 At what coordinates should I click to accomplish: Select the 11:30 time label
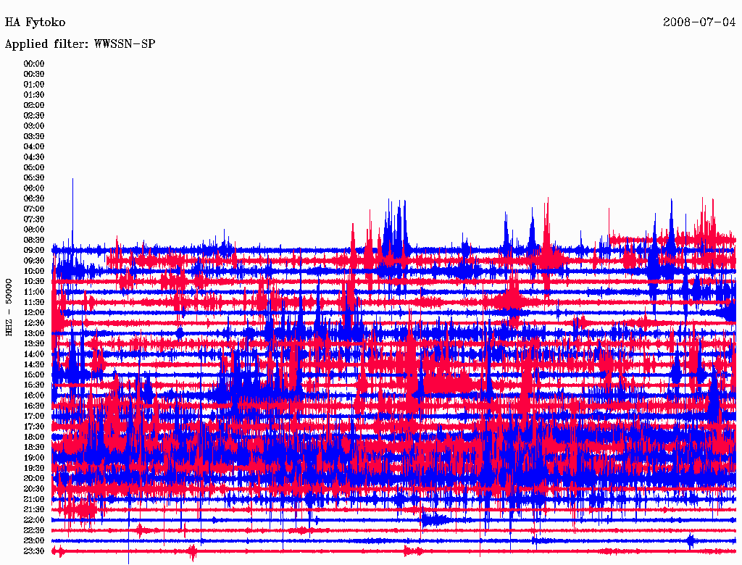pos(34,302)
